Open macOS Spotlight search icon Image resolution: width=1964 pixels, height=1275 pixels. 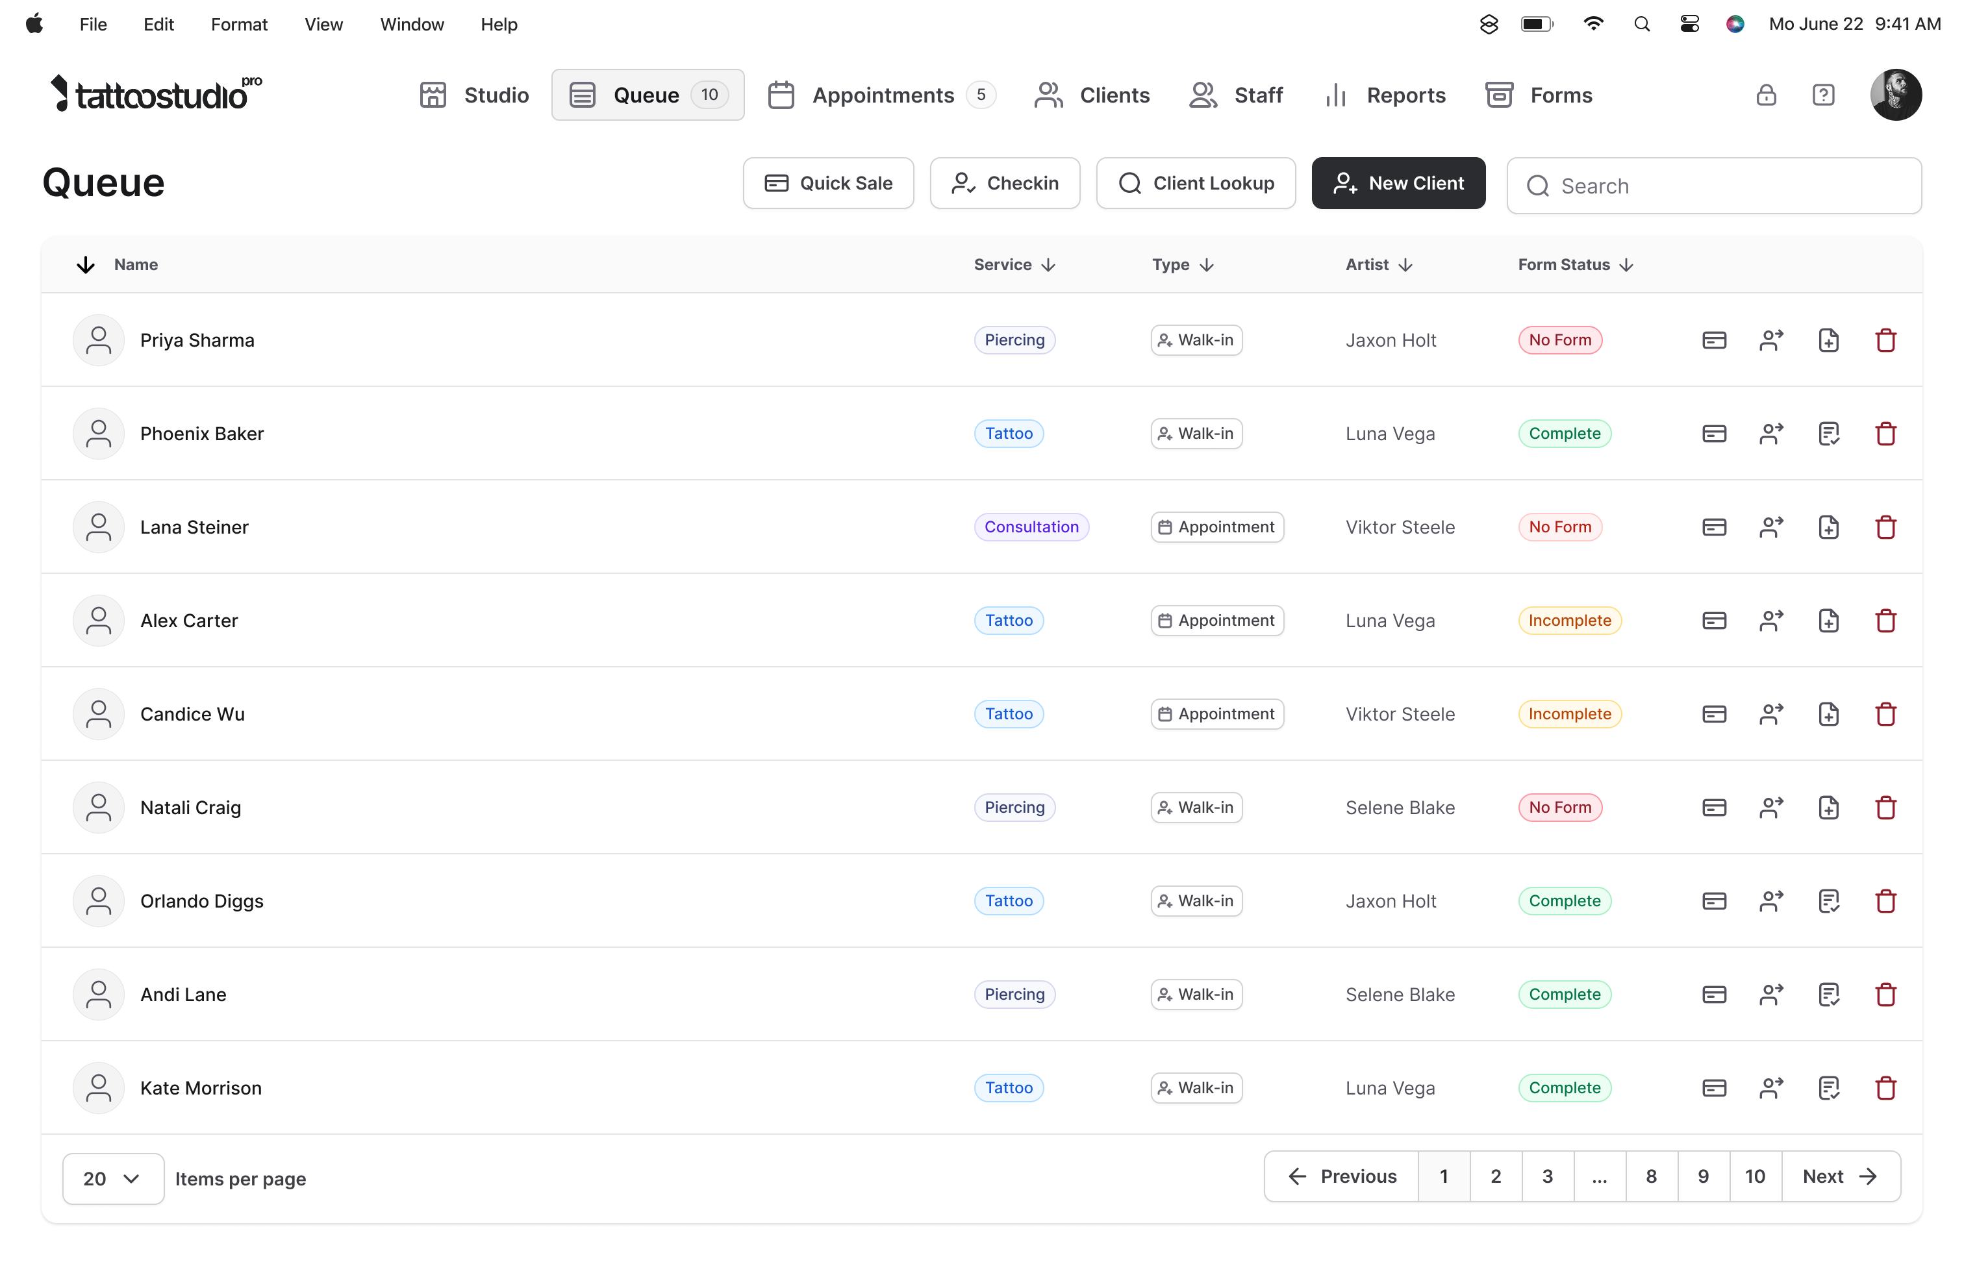(x=1641, y=24)
